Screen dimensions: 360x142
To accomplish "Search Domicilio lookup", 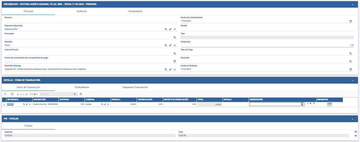I will 351,61.
